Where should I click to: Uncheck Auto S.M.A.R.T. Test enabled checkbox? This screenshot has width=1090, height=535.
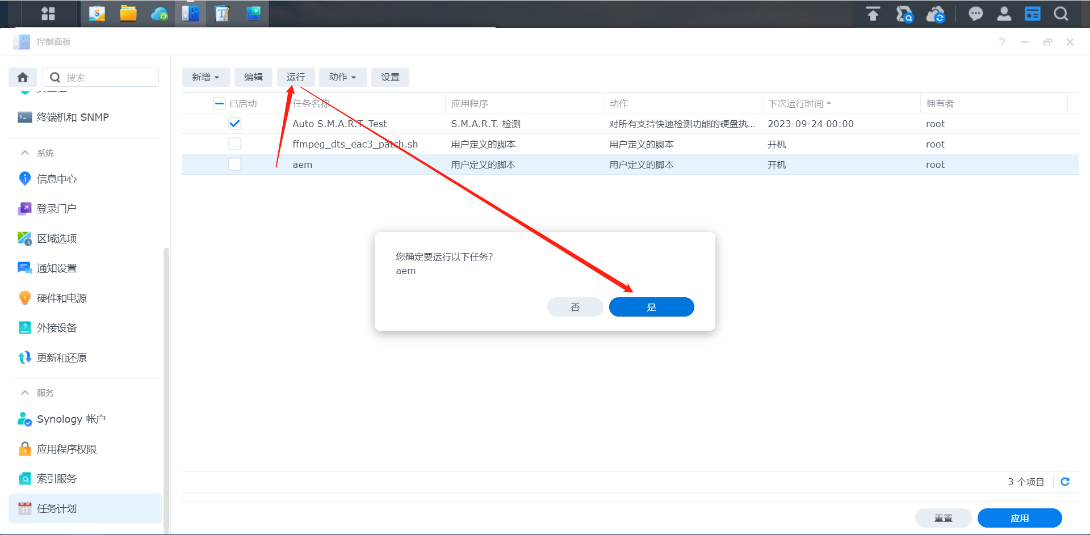coord(234,124)
